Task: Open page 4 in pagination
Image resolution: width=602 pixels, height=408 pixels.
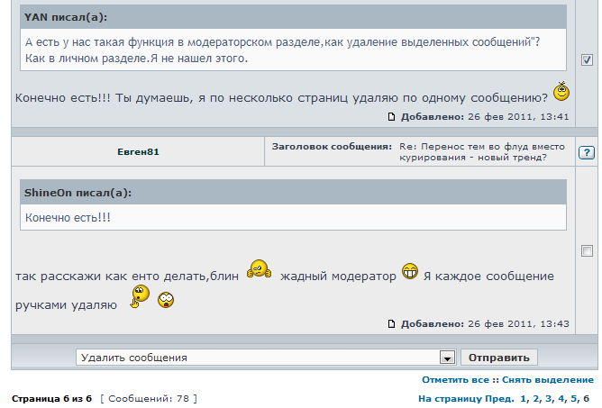Action: [561, 399]
